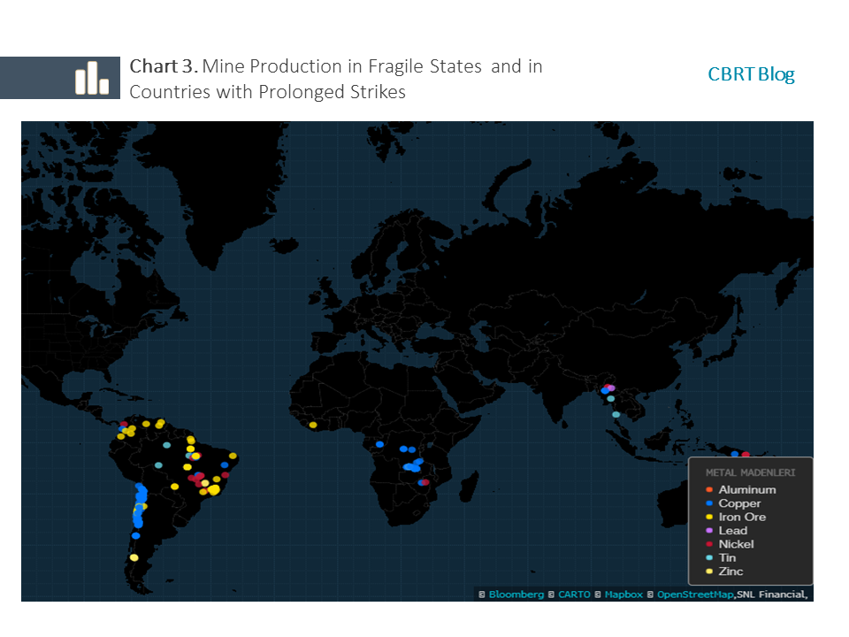Click the orange Aluminum legend dot
Image resolution: width=849 pixels, height=637 pixels.
(707, 489)
